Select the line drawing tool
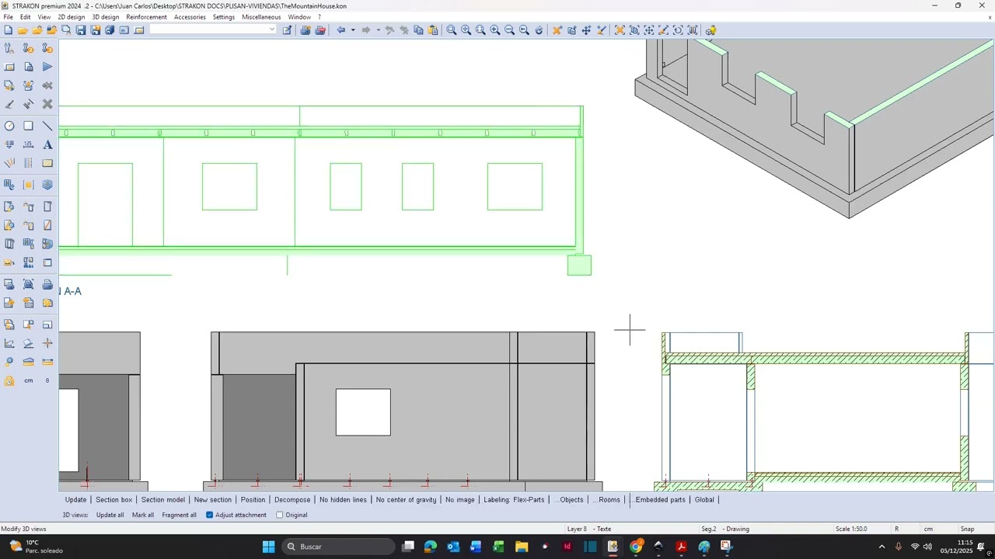The height and width of the screenshot is (559, 995). pyautogui.click(x=47, y=126)
